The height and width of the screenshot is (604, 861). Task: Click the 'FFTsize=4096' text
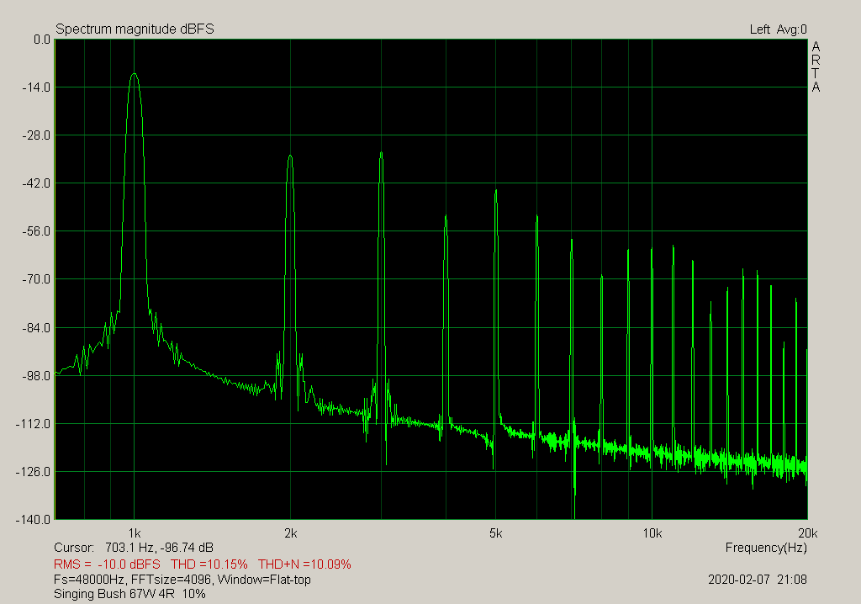coord(172,580)
